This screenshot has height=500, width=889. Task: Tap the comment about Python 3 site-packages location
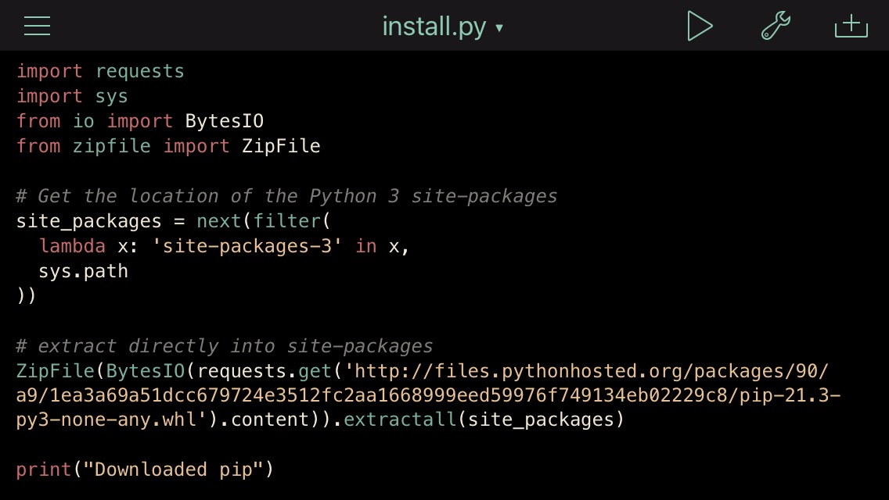[x=287, y=196]
